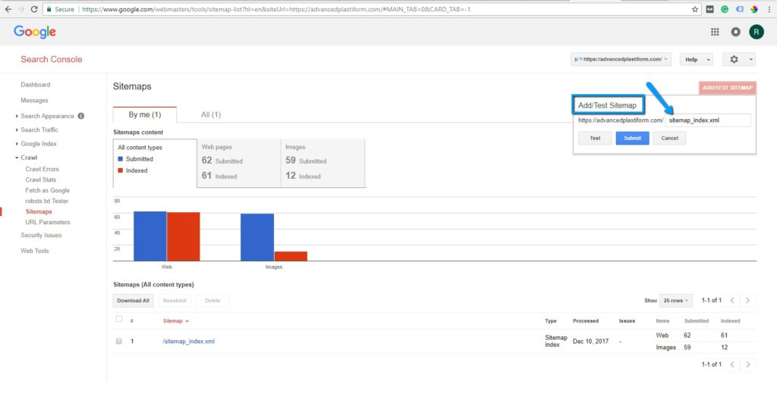
Task: Select all sitemaps header checkbox
Action: click(x=119, y=319)
